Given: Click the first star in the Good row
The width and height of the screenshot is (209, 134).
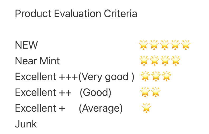Looking at the screenshot, I should tap(145, 92).
